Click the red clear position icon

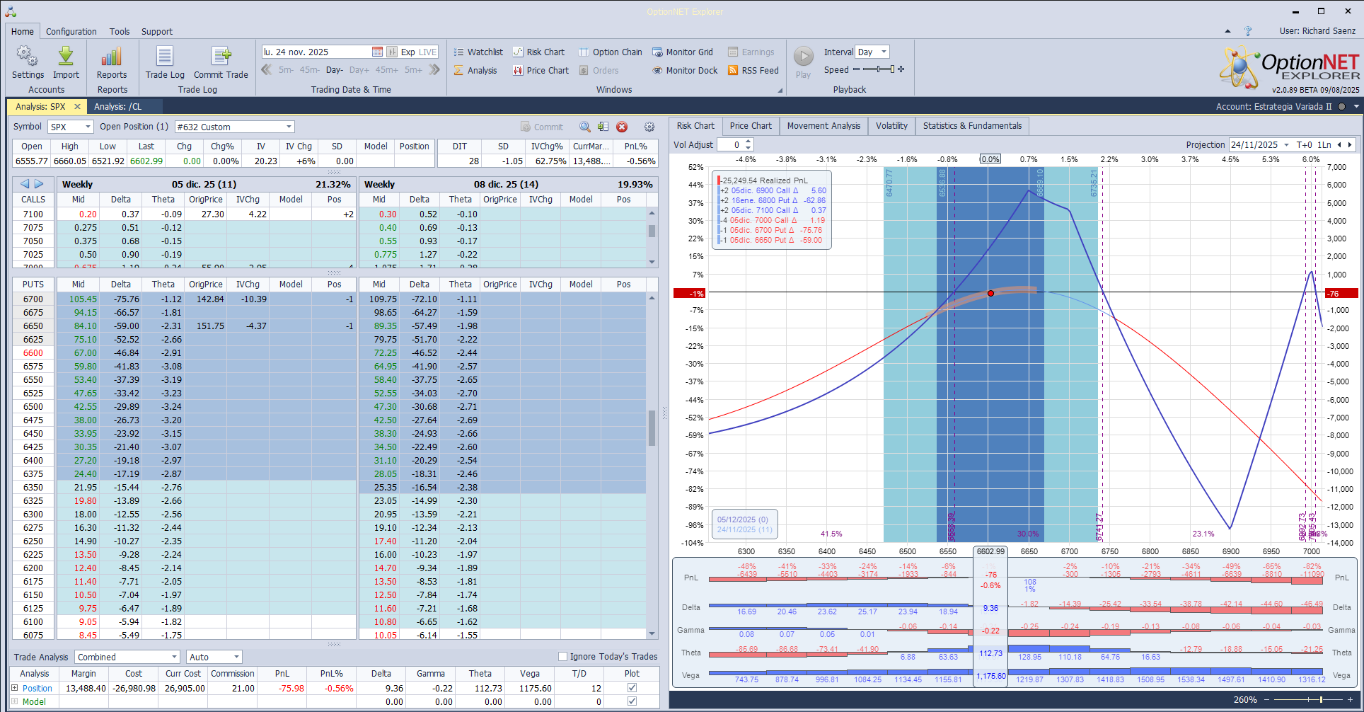tap(622, 127)
